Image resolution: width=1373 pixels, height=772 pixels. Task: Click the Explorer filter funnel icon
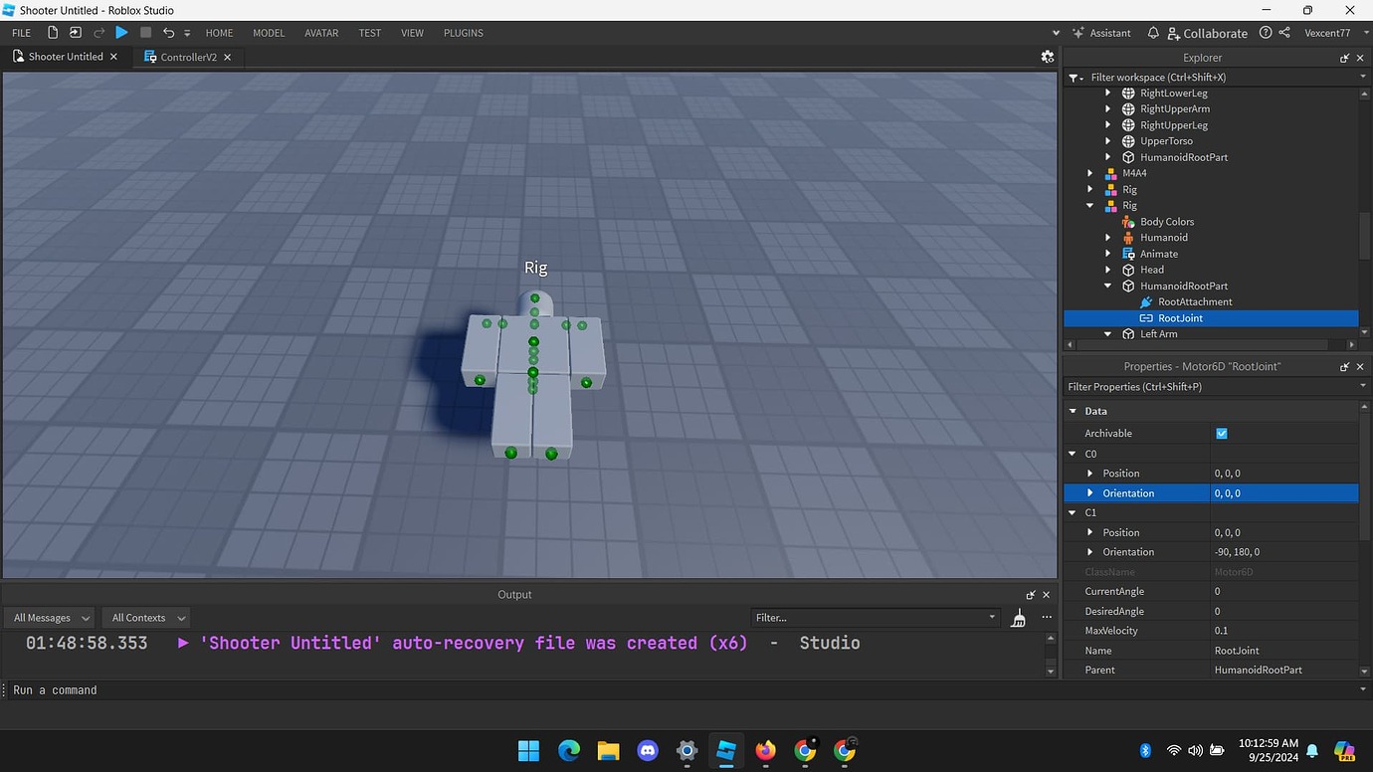point(1074,77)
